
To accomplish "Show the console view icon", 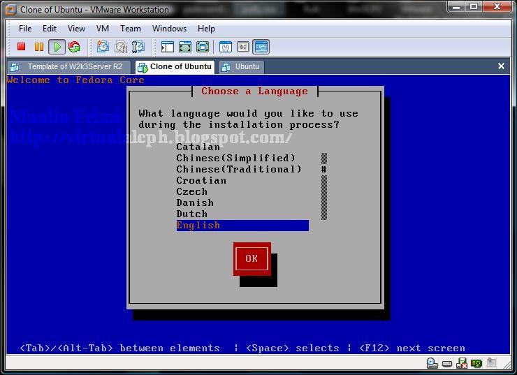I will click(x=261, y=47).
